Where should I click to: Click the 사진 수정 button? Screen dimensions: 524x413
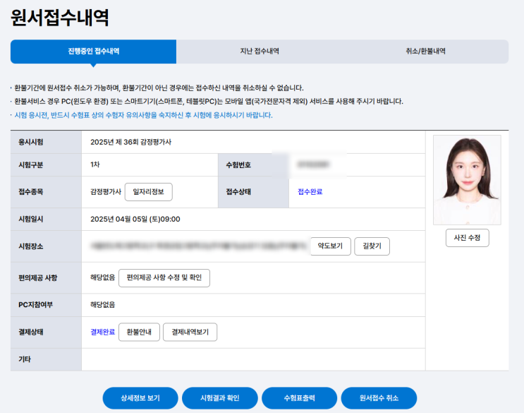tap(467, 238)
